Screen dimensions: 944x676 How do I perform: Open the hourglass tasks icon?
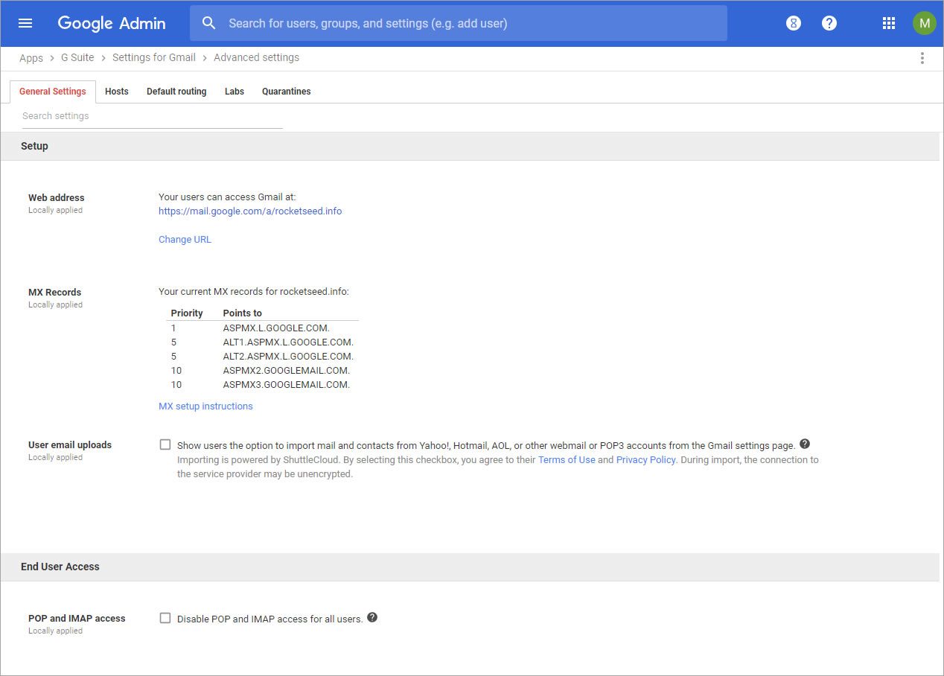794,23
